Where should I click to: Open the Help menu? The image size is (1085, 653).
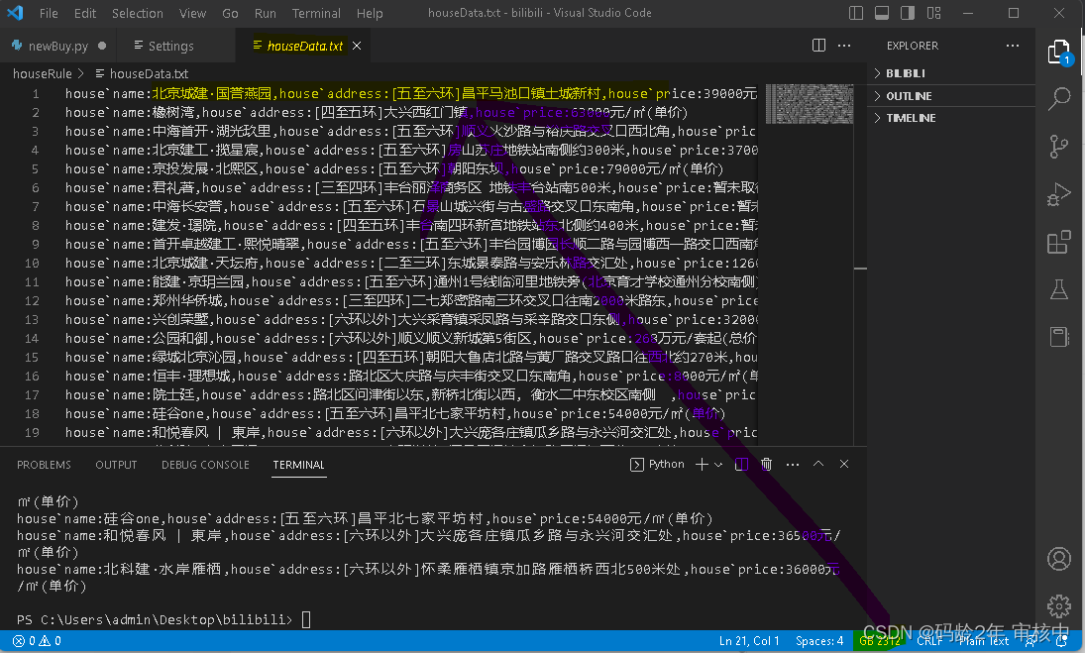(370, 13)
